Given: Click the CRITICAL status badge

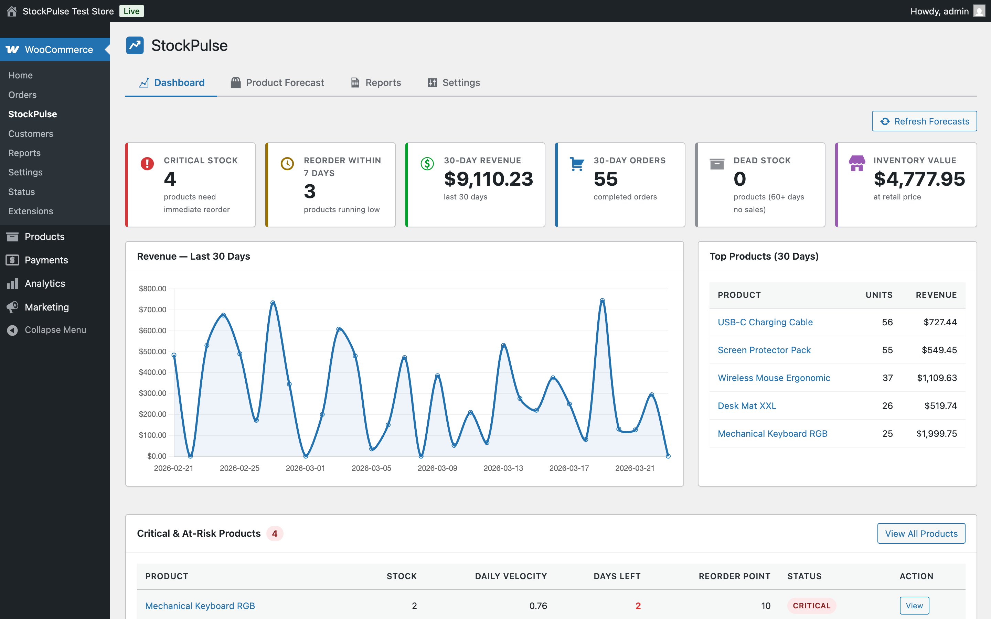Looking at the screenshot, I should 811,606.
